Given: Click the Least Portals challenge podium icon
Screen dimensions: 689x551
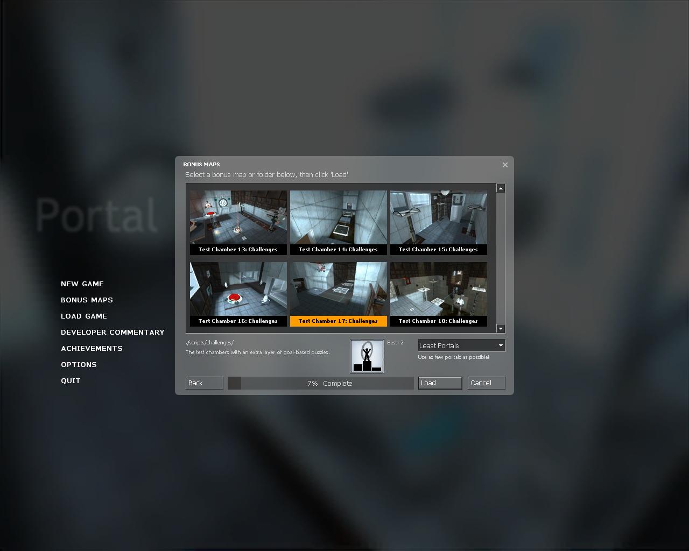Looking at the screenshot, I should click(367, 356).
